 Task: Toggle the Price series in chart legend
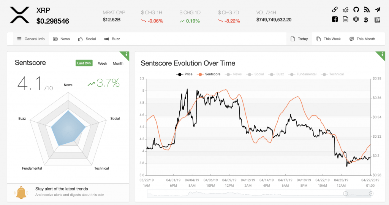click(184, 74)
